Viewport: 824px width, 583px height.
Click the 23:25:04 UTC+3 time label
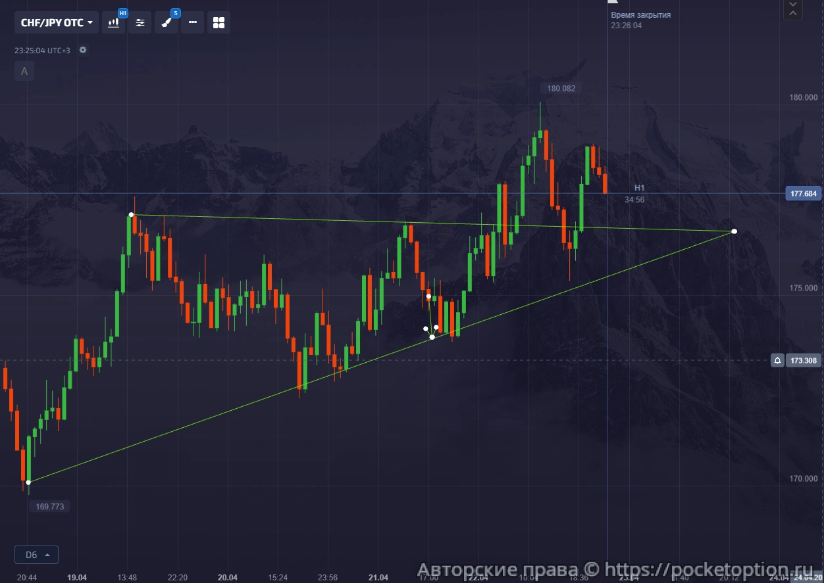click(42, 50)
